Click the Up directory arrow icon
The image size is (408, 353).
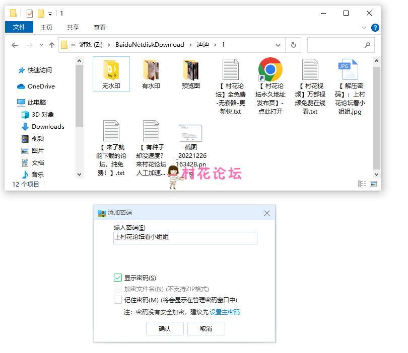click(x=51, y=45)
